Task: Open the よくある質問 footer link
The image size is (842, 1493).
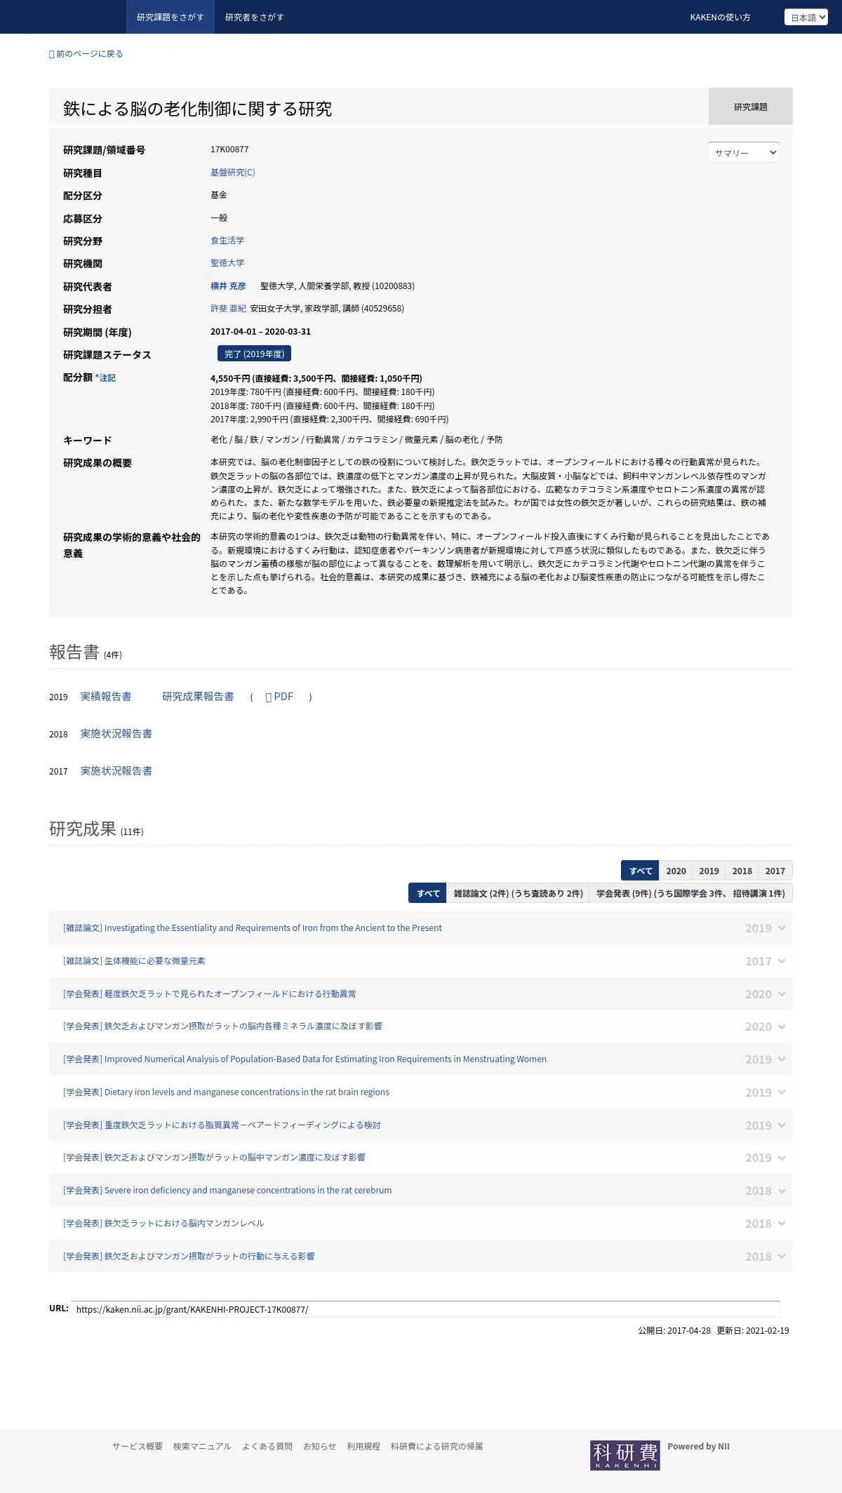Action: (x=267, y=1447)
